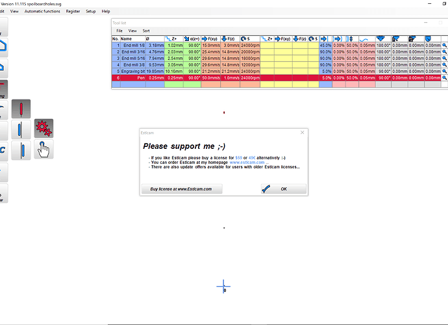Select the End mill 3/16 name cell
Image resolution: width=448 pixels, height=325 pixels.
(133, 52)
